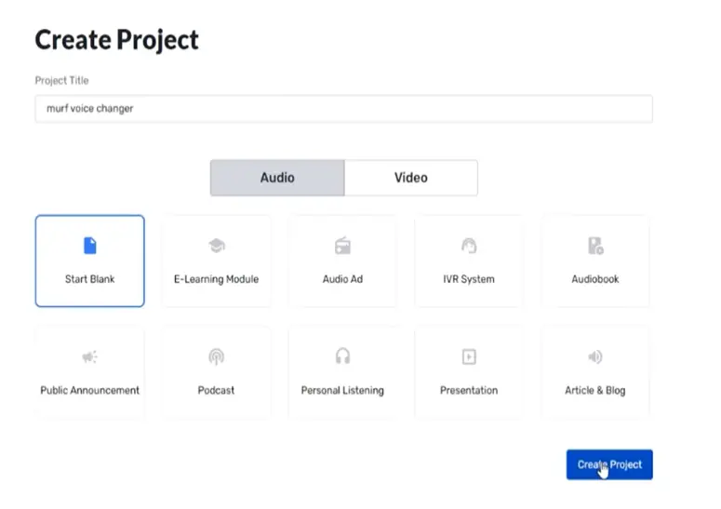Click the blue Create Project button
This screenshot has height=509, width=721.
609,464
